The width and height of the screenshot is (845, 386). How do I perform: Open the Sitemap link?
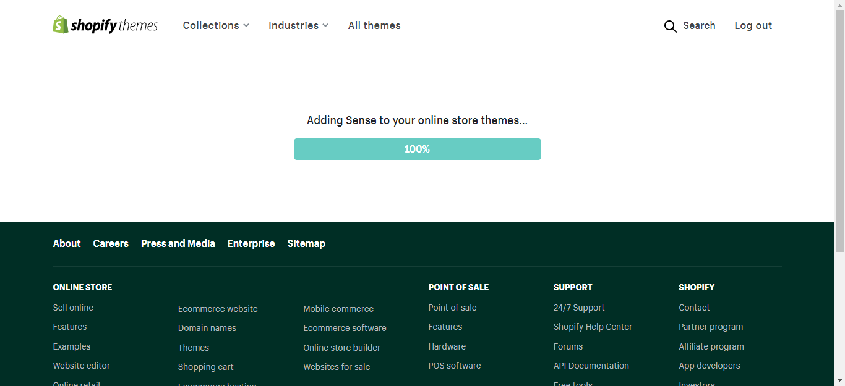306,243
